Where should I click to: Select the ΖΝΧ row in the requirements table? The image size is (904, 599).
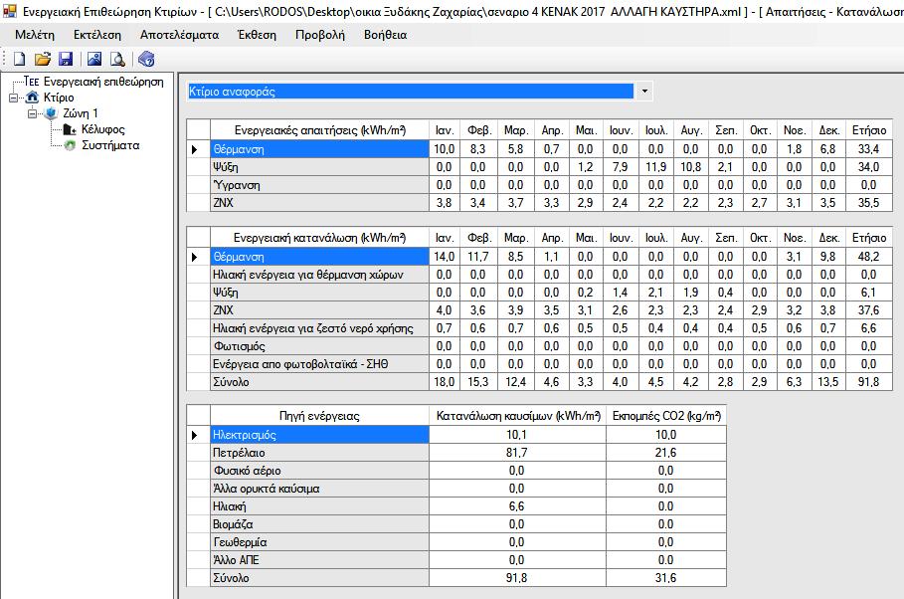(539, 203)
